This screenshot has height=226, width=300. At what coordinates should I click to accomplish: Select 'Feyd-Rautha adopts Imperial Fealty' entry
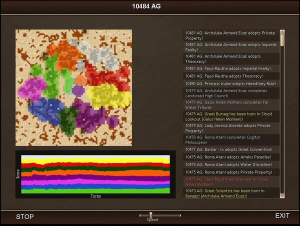click(231, 68)
